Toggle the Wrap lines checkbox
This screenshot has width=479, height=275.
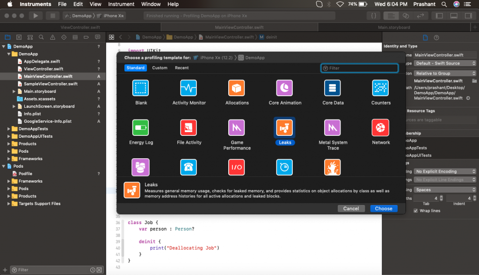pyautogui.click(x=415, y=211)
